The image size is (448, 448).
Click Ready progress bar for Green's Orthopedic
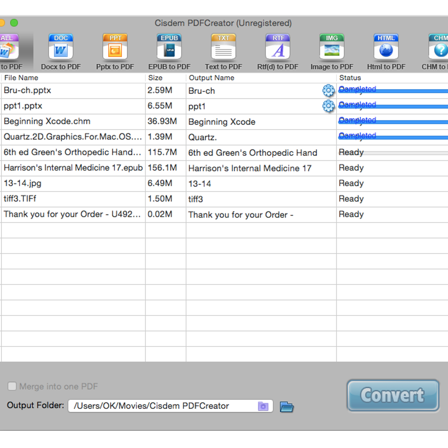[393, 153]
